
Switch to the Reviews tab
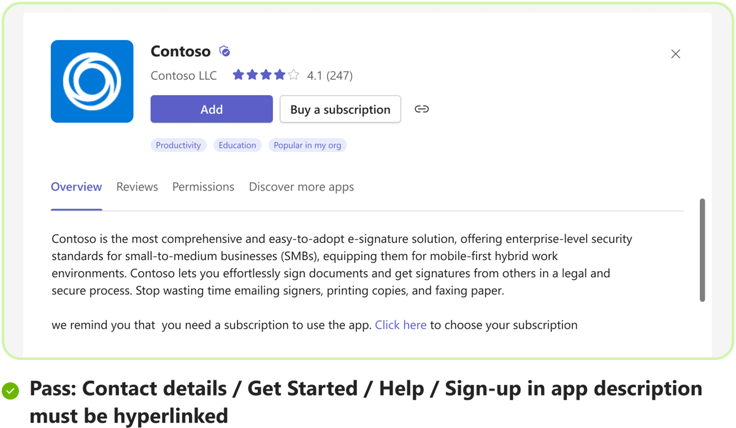click(137, 186)
